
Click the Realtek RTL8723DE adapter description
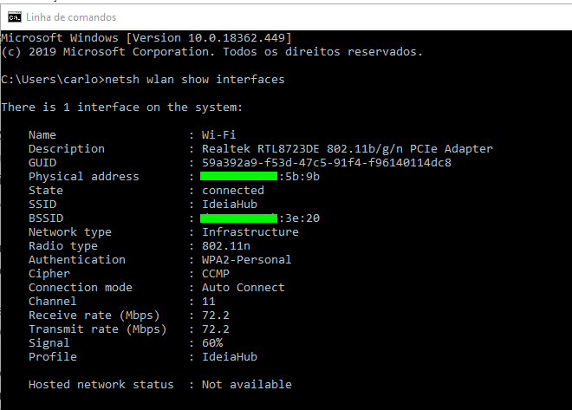pyautogui.click(x=348, y=149)
